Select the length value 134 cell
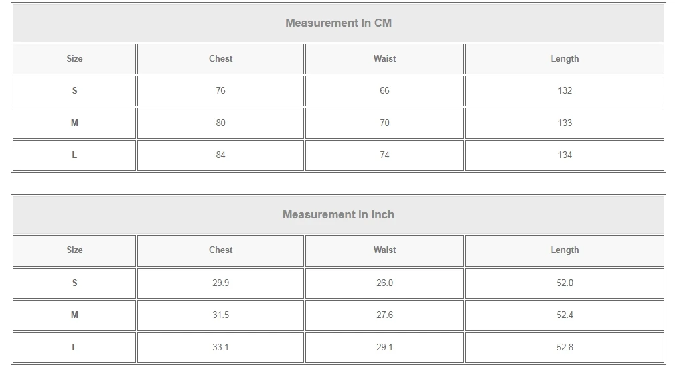 tap(565, 155)
